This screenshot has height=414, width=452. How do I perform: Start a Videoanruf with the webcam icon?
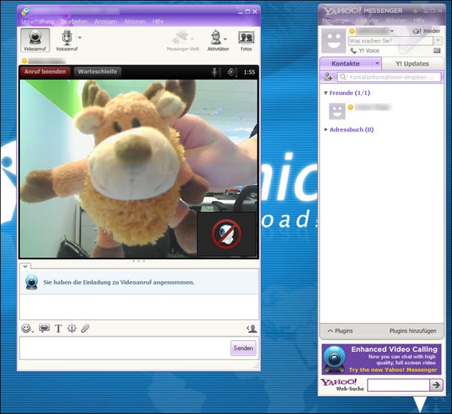point(35,40)
